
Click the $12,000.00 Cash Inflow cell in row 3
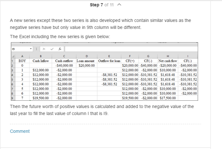(41, 70)
